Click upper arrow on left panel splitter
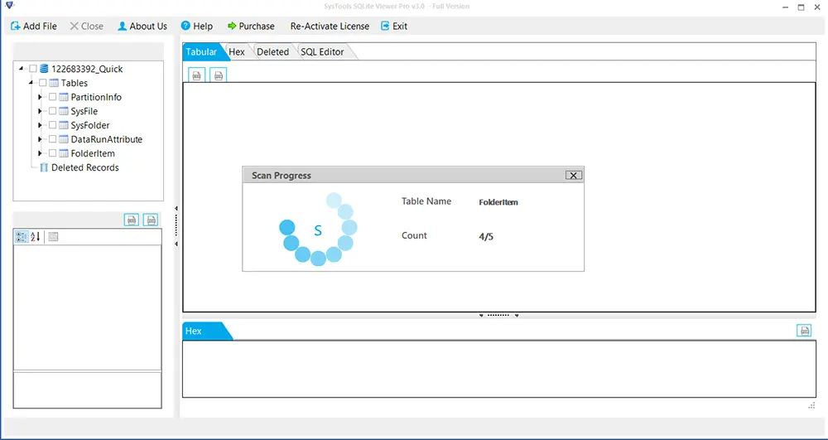 (x=176, y=209)
